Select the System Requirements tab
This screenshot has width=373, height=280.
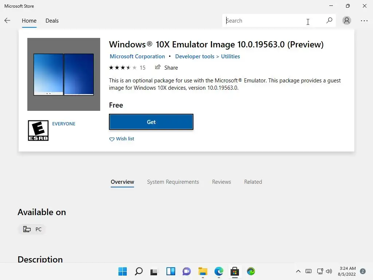tap(173, 182)
